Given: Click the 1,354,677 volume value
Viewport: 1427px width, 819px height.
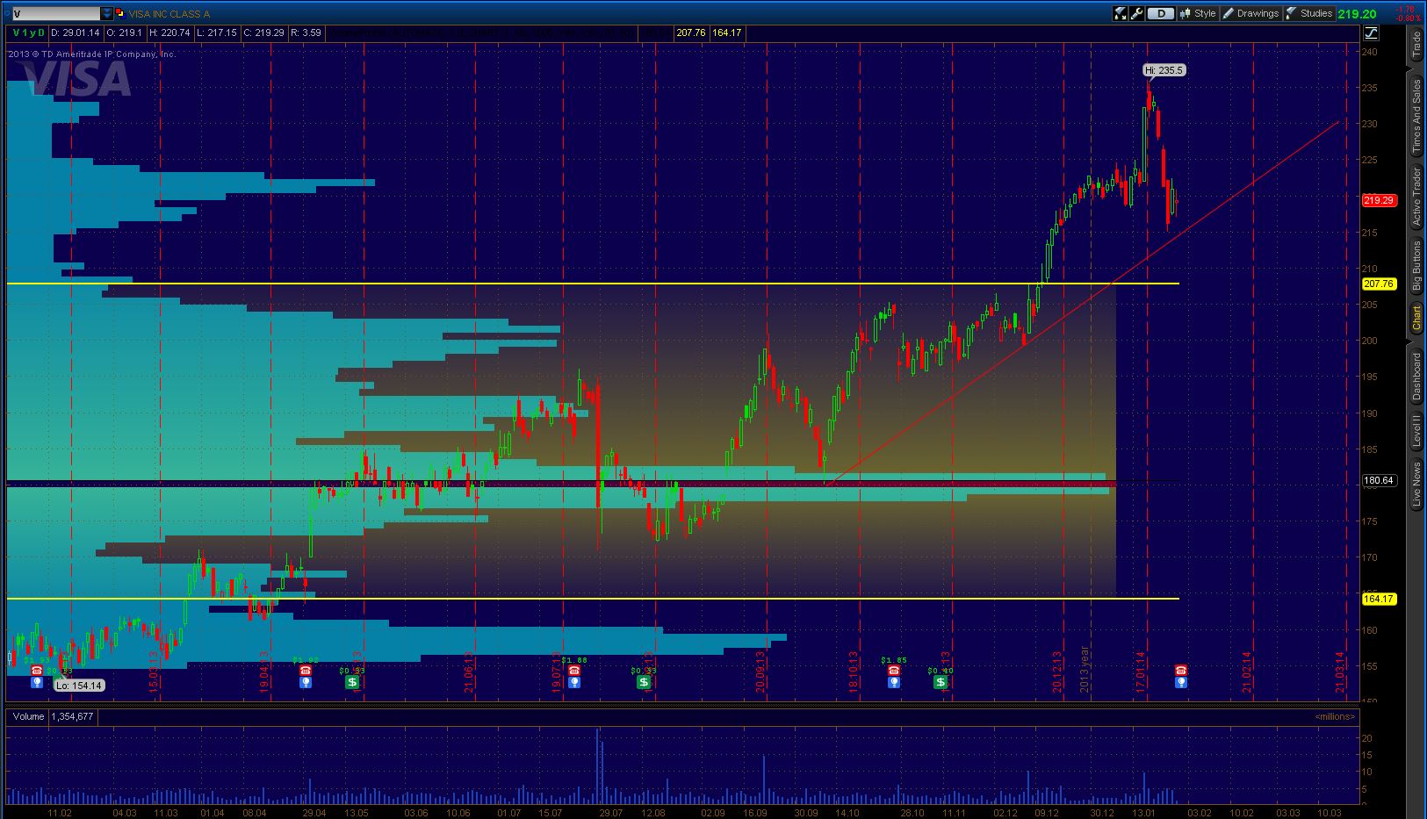Looking at the screenshot, I should [x=72, y=716].
